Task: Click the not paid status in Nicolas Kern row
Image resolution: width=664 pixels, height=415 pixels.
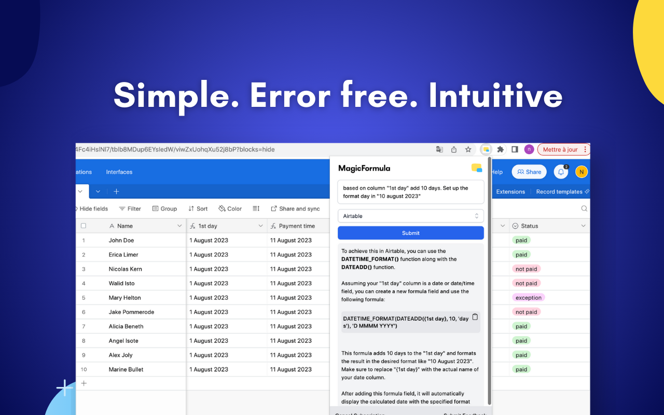Action: (x=526, y=269)
